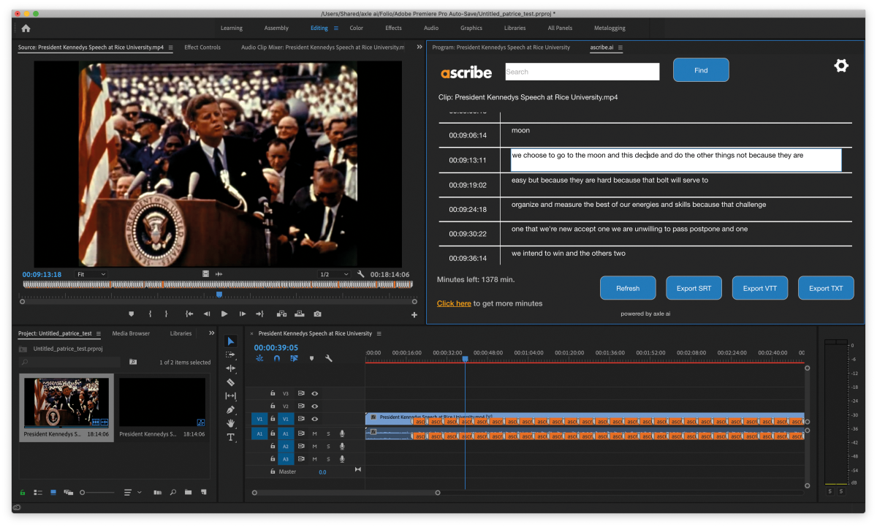
Task: Solo audio track A2
Action: [328, 447]
